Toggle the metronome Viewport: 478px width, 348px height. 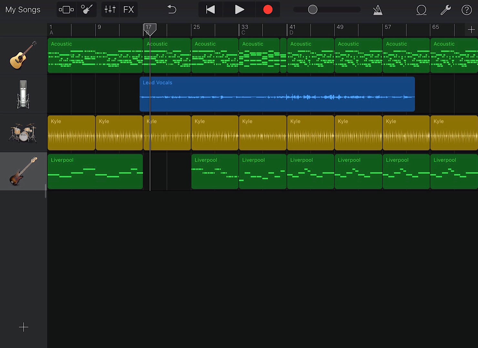click(378, 10)
